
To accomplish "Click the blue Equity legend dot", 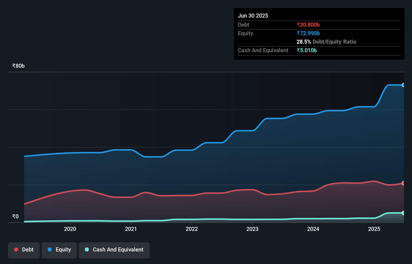I will tap(50, 249).
